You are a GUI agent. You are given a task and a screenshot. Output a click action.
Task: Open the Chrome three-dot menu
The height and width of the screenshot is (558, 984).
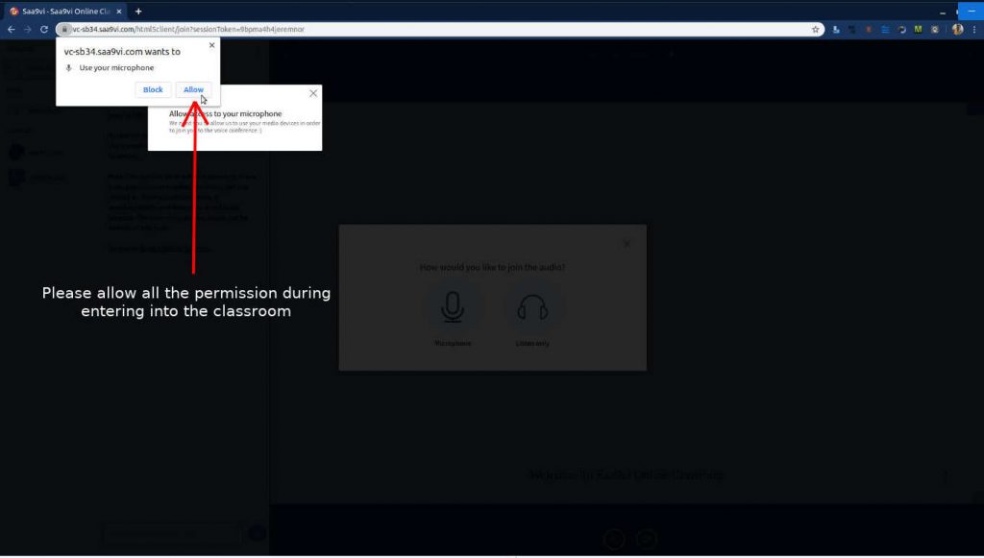(974, 29)
